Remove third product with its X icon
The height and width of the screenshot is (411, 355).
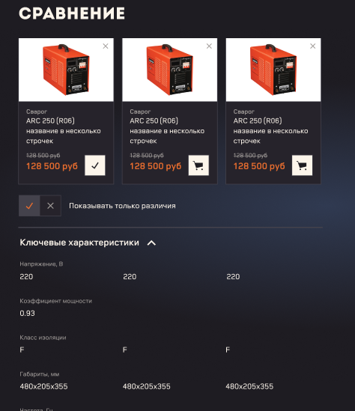312,46
